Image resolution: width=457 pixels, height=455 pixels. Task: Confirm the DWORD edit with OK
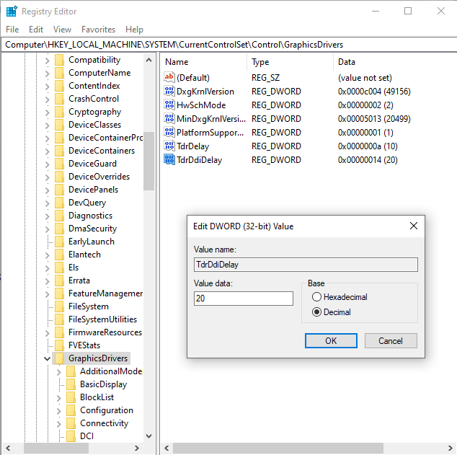click(x=331, y=340)
